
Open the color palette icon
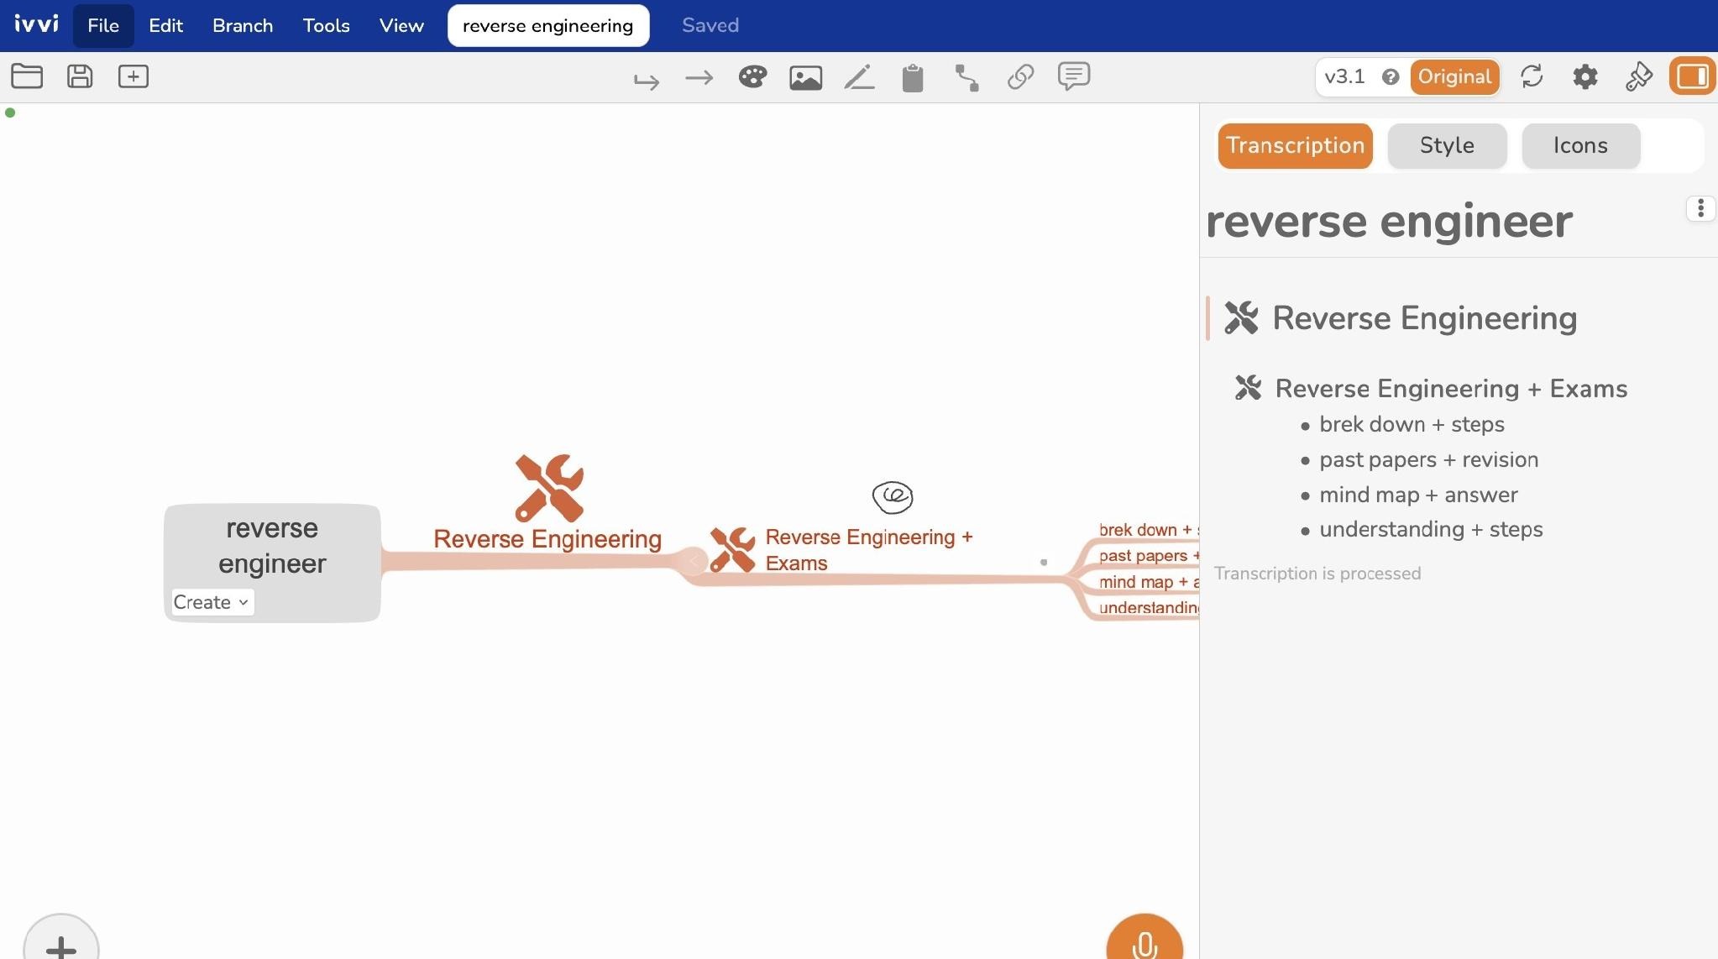point(752,77)
